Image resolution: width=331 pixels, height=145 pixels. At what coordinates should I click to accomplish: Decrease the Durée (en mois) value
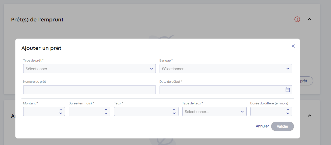[106, 113]
